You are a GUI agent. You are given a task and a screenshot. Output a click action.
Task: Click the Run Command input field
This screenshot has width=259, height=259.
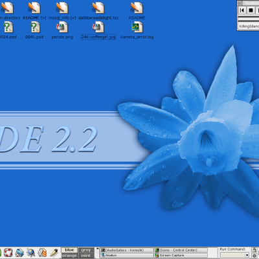tap(233, 255)
